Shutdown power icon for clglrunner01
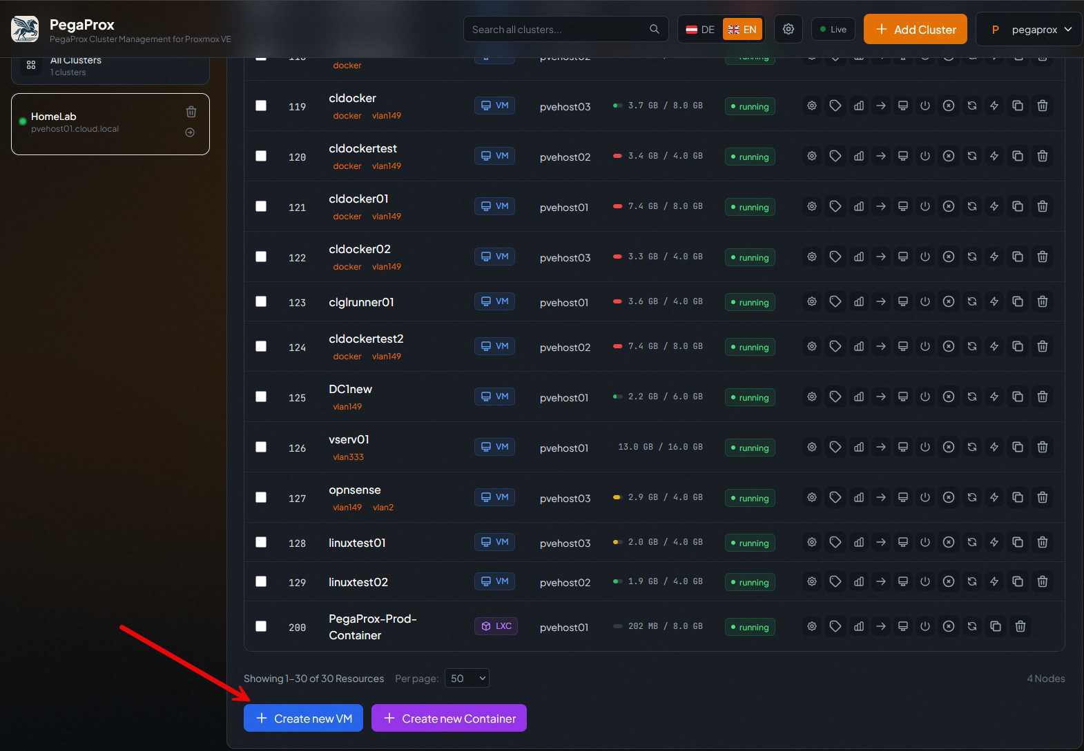The width and height of the screenshot is (1084, 751). click(925, 301)
